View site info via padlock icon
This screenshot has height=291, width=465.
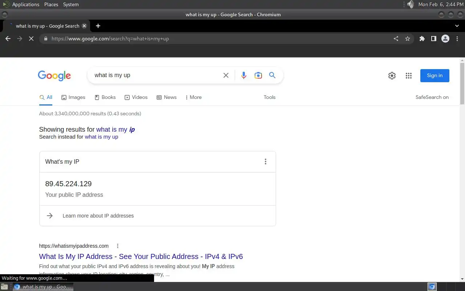tap(46, 39)
